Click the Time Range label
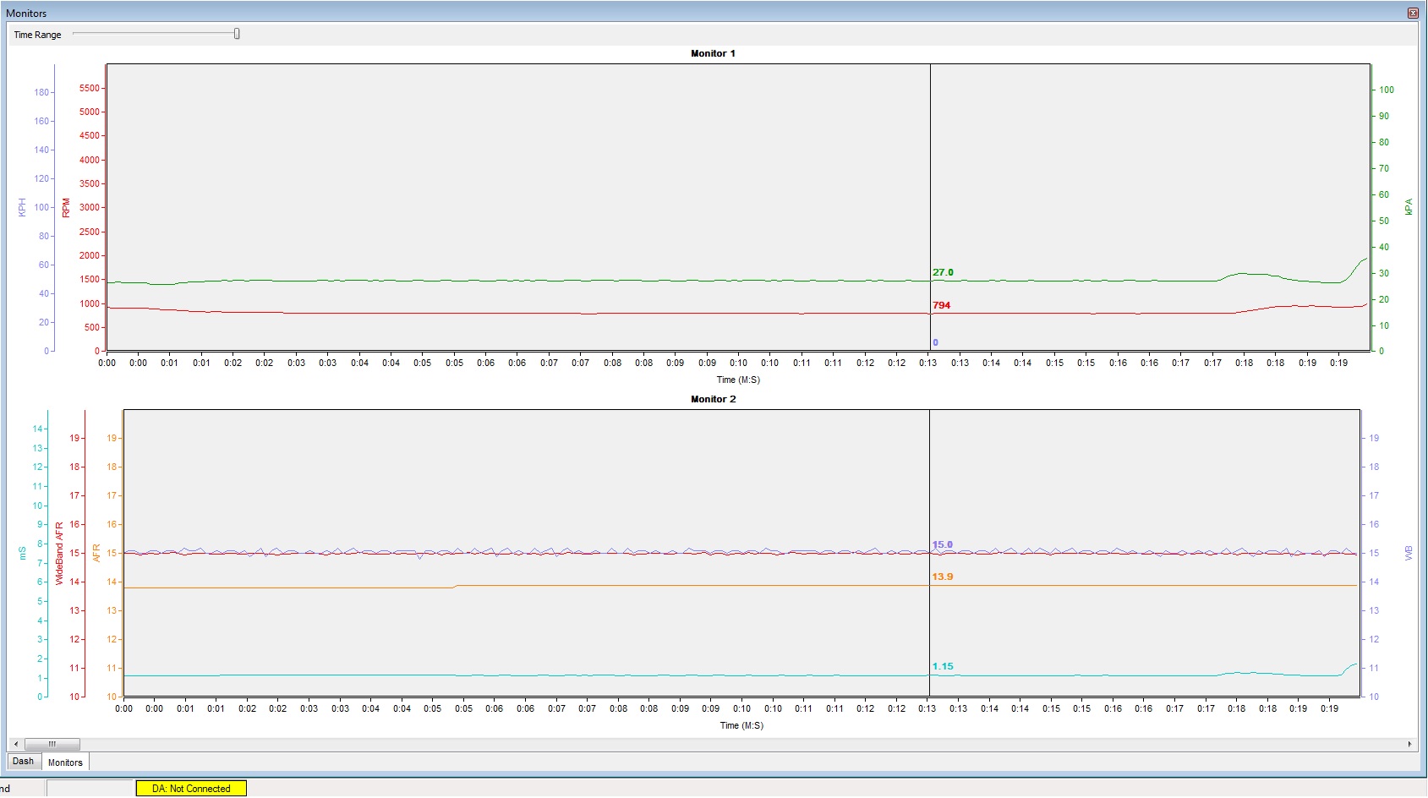Viewport: 1428px width, 798px height. tap(37, 35)
